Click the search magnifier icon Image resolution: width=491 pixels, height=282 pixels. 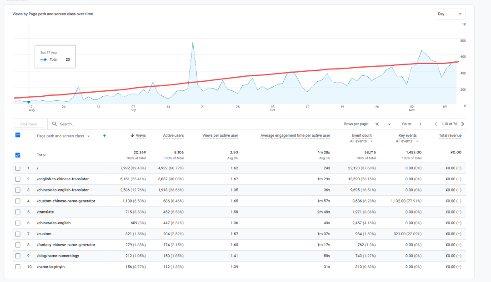pyautogui.click(x=55, y=124)
